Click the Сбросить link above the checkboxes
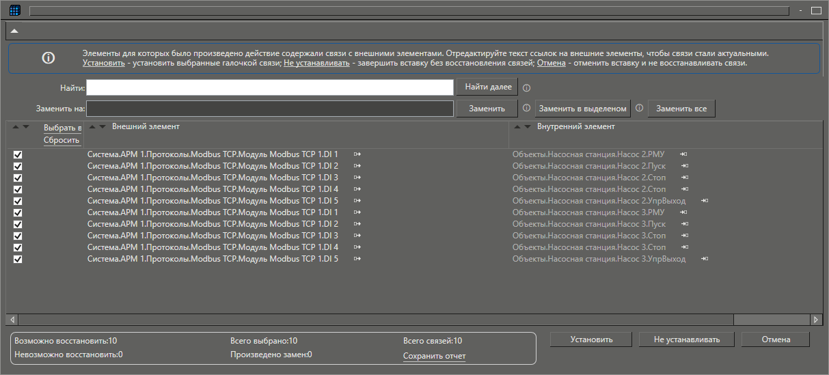Viewport: 829px width, 375px height. (62, 140)
